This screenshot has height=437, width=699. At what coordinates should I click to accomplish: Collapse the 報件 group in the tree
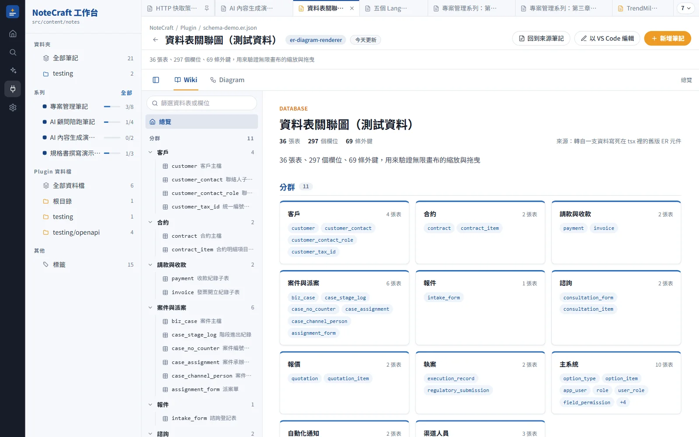[x=150, y=405]
